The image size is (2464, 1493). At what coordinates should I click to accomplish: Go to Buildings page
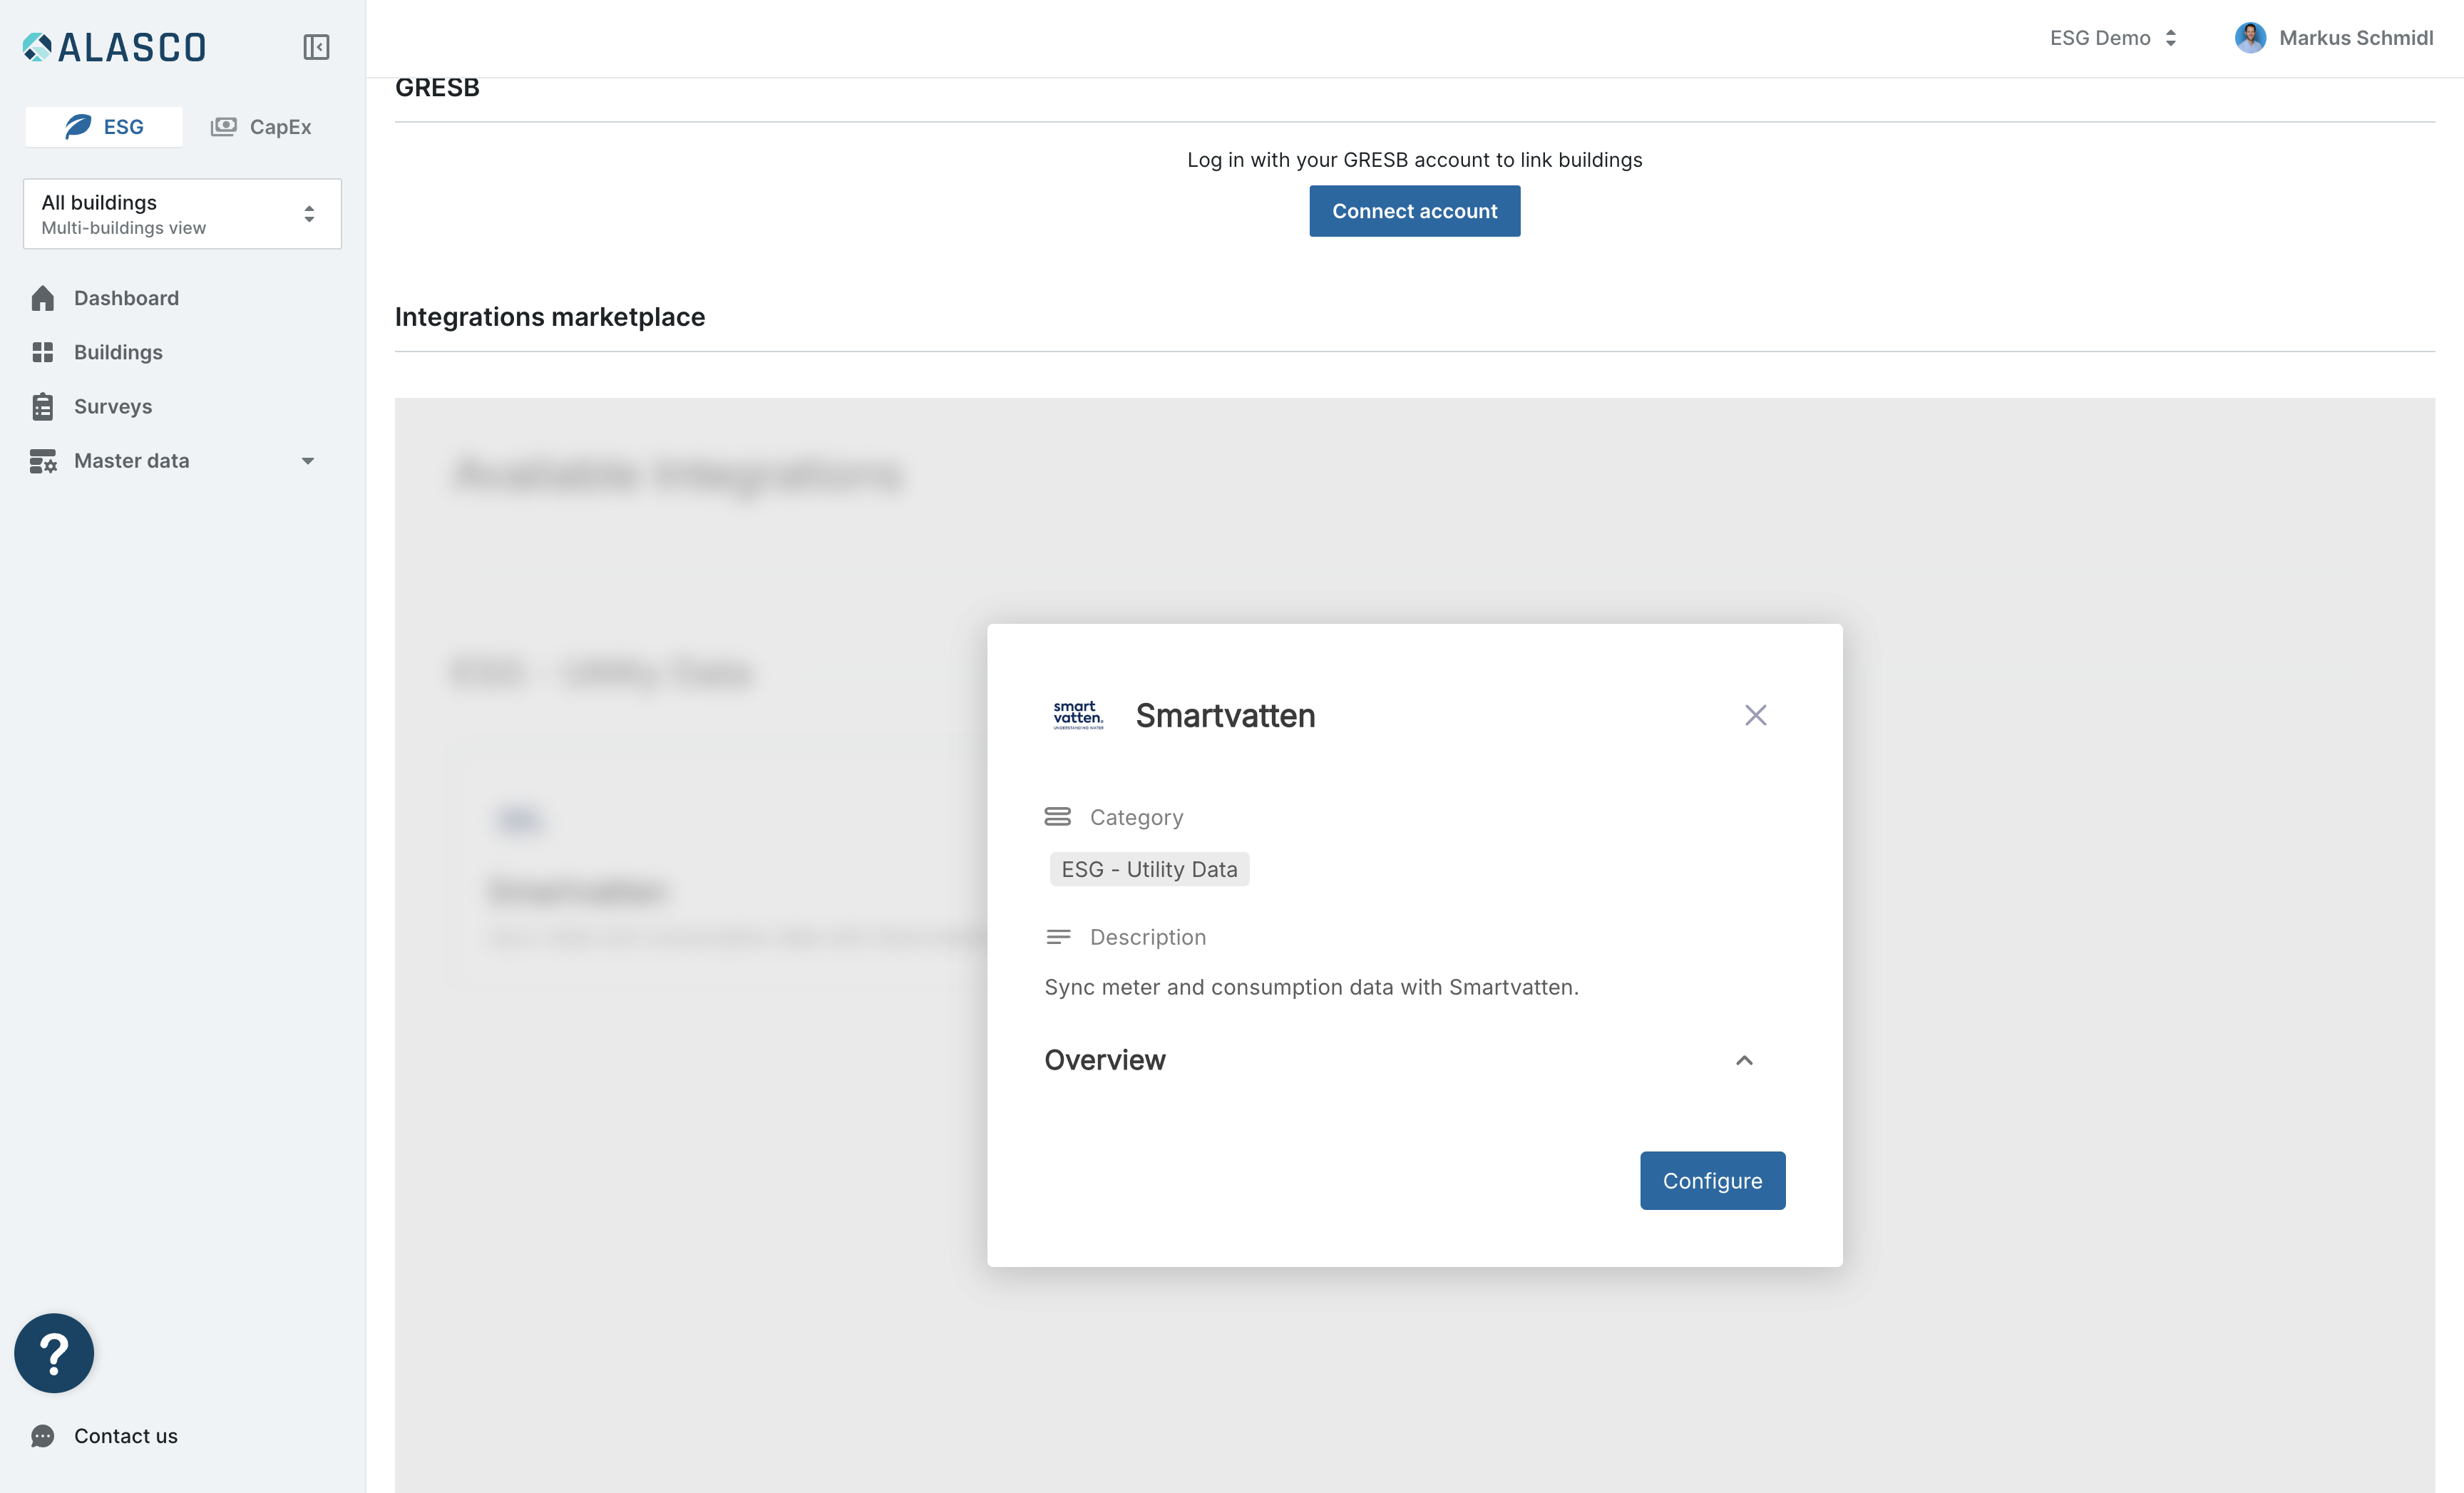118,352
